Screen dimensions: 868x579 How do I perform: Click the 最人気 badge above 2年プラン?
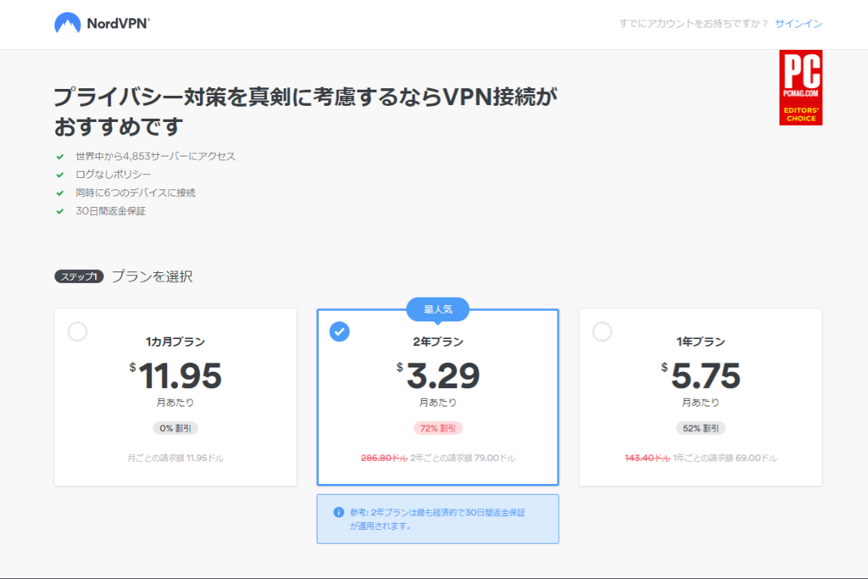coord(437,309)
